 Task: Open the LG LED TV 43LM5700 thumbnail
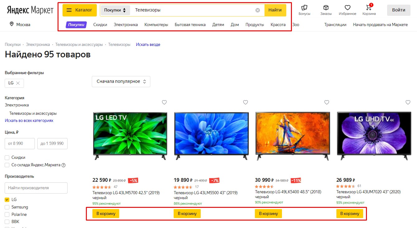pos(130,136)
